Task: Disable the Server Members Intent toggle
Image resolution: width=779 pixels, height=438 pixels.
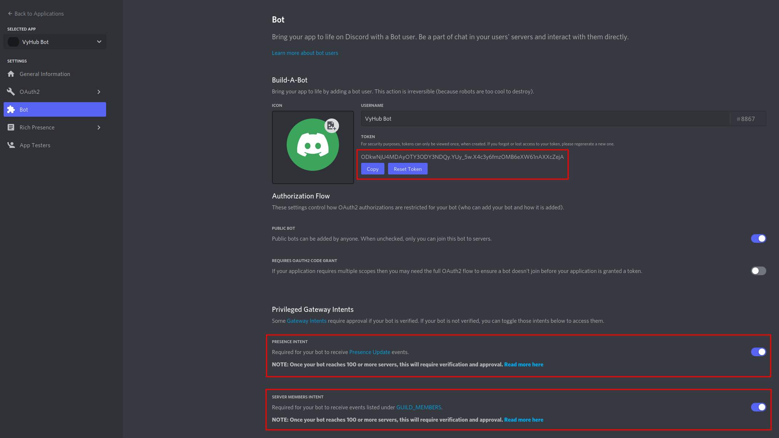Action: point(758,407)
